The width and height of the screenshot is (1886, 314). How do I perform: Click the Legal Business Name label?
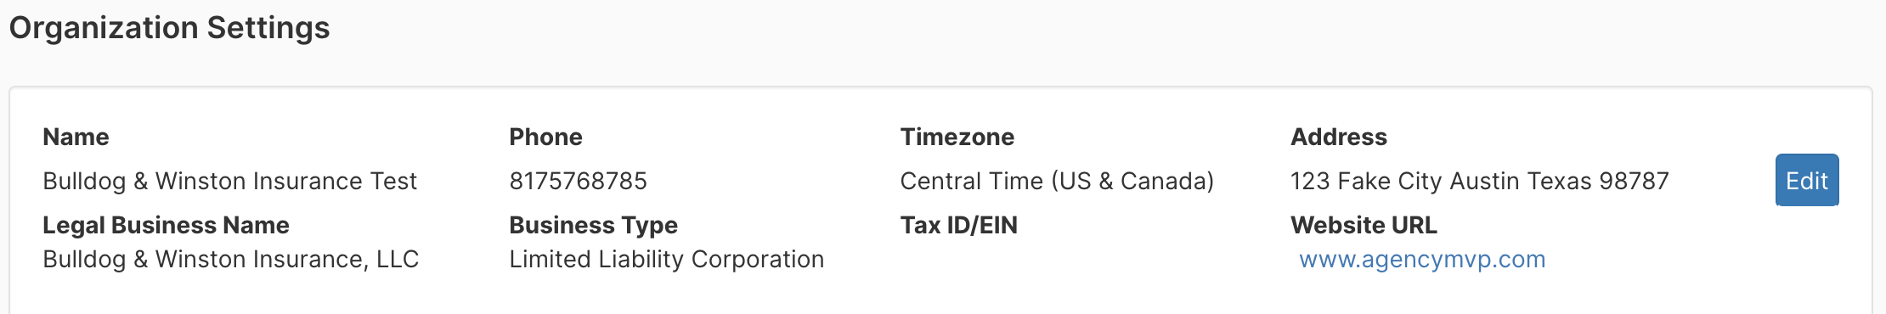tap(166, 225)
